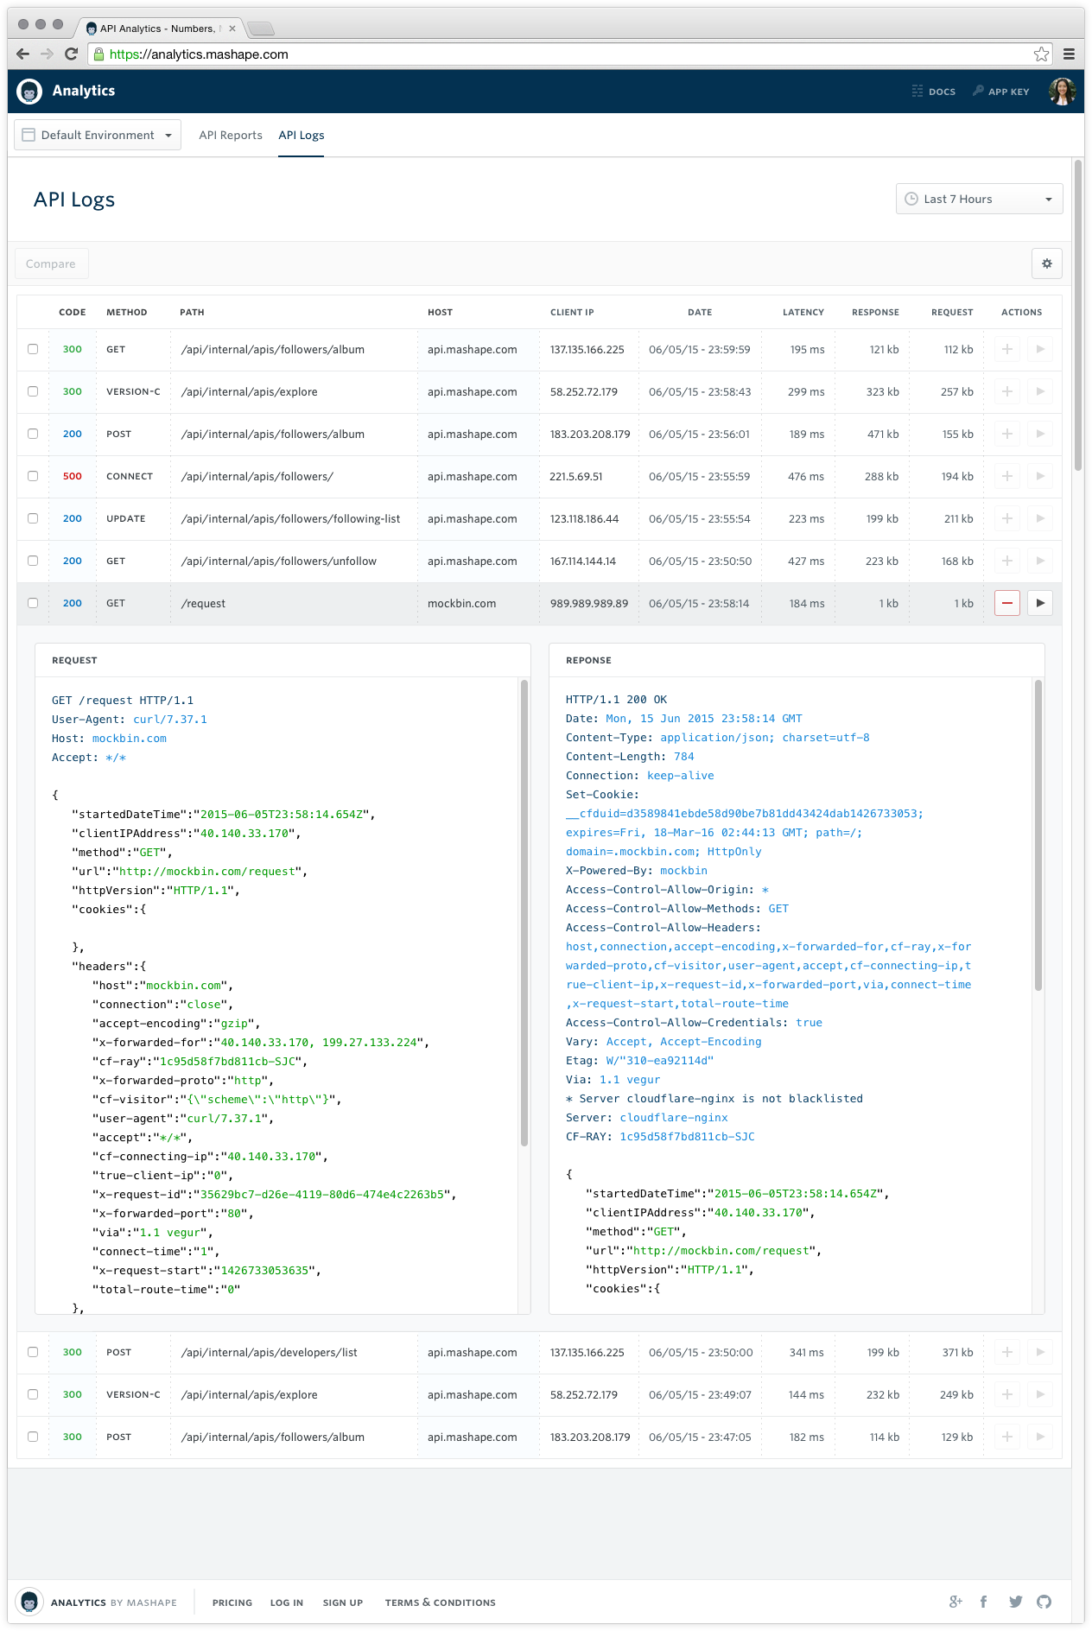
Task: Select checkbox for CONNECT followers row
Action: (33, 476)
